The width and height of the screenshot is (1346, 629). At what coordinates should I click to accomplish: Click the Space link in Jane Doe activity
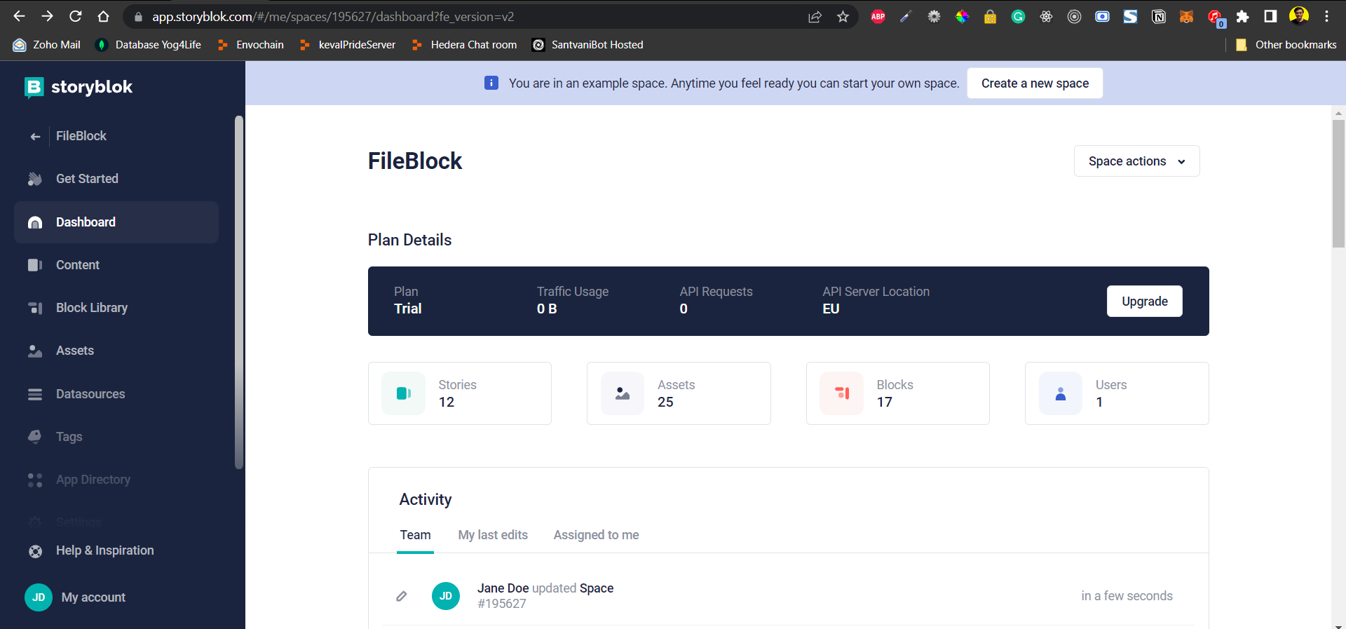coord(597,588)
